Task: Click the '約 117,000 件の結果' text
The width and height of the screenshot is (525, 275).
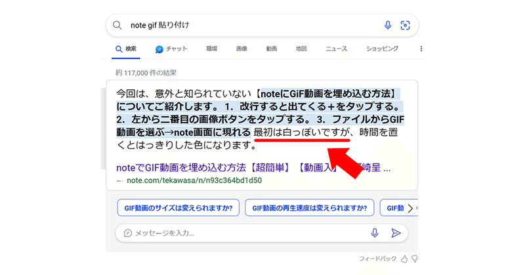Action: click(x=146, y=73)
